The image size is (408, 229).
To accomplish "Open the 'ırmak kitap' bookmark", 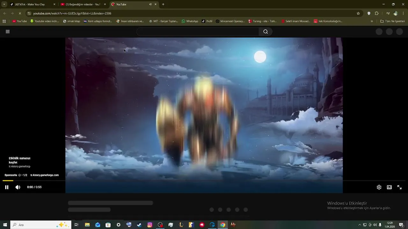I will point(71,21).
